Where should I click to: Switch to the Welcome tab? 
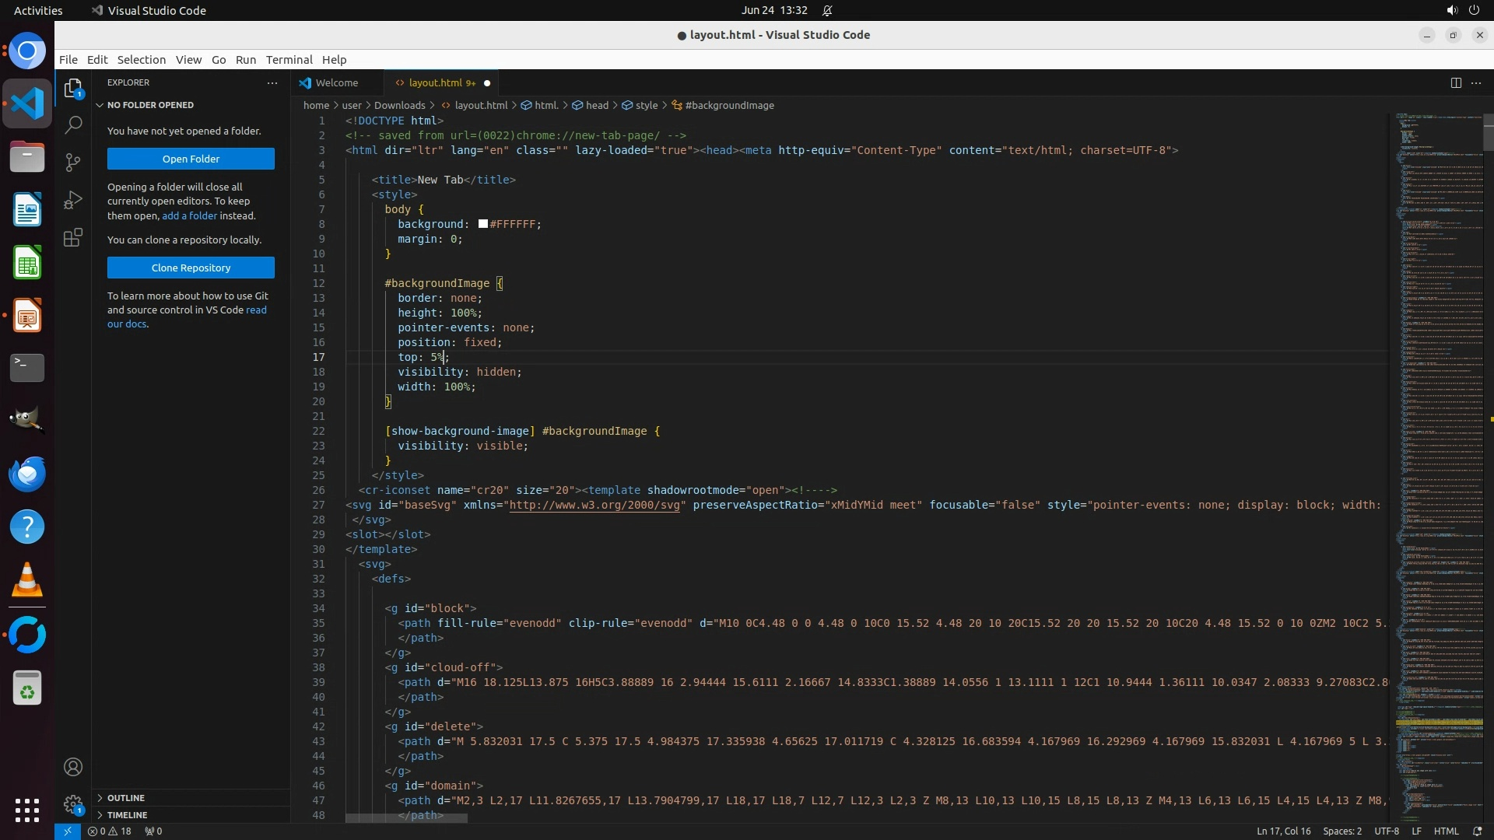(336, 82)
